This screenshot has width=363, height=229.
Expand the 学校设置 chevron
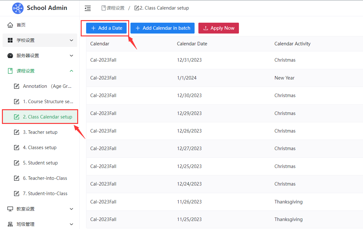click(71, 40)
